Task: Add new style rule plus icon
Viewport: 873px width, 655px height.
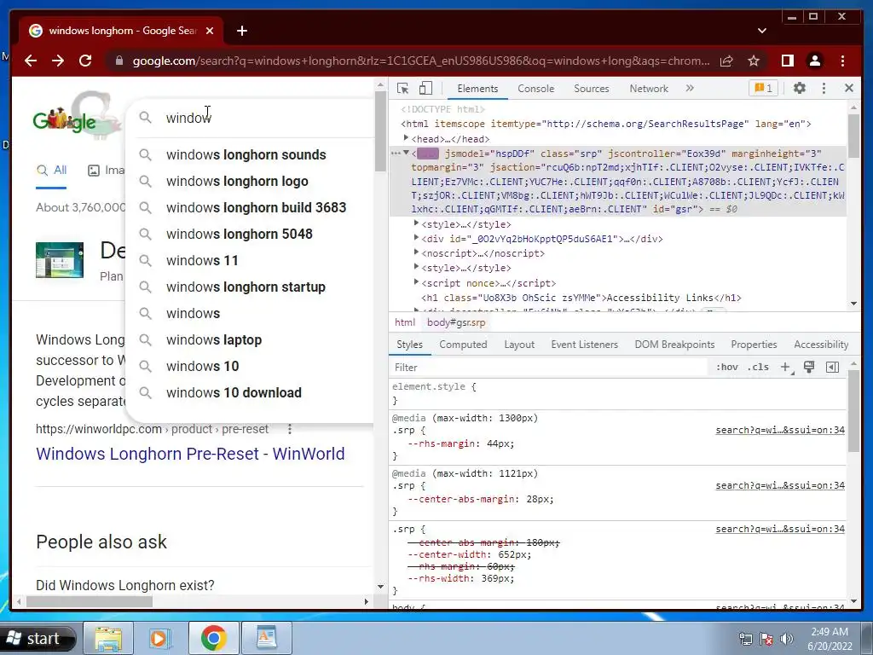Action: click(x=785, y=367)
